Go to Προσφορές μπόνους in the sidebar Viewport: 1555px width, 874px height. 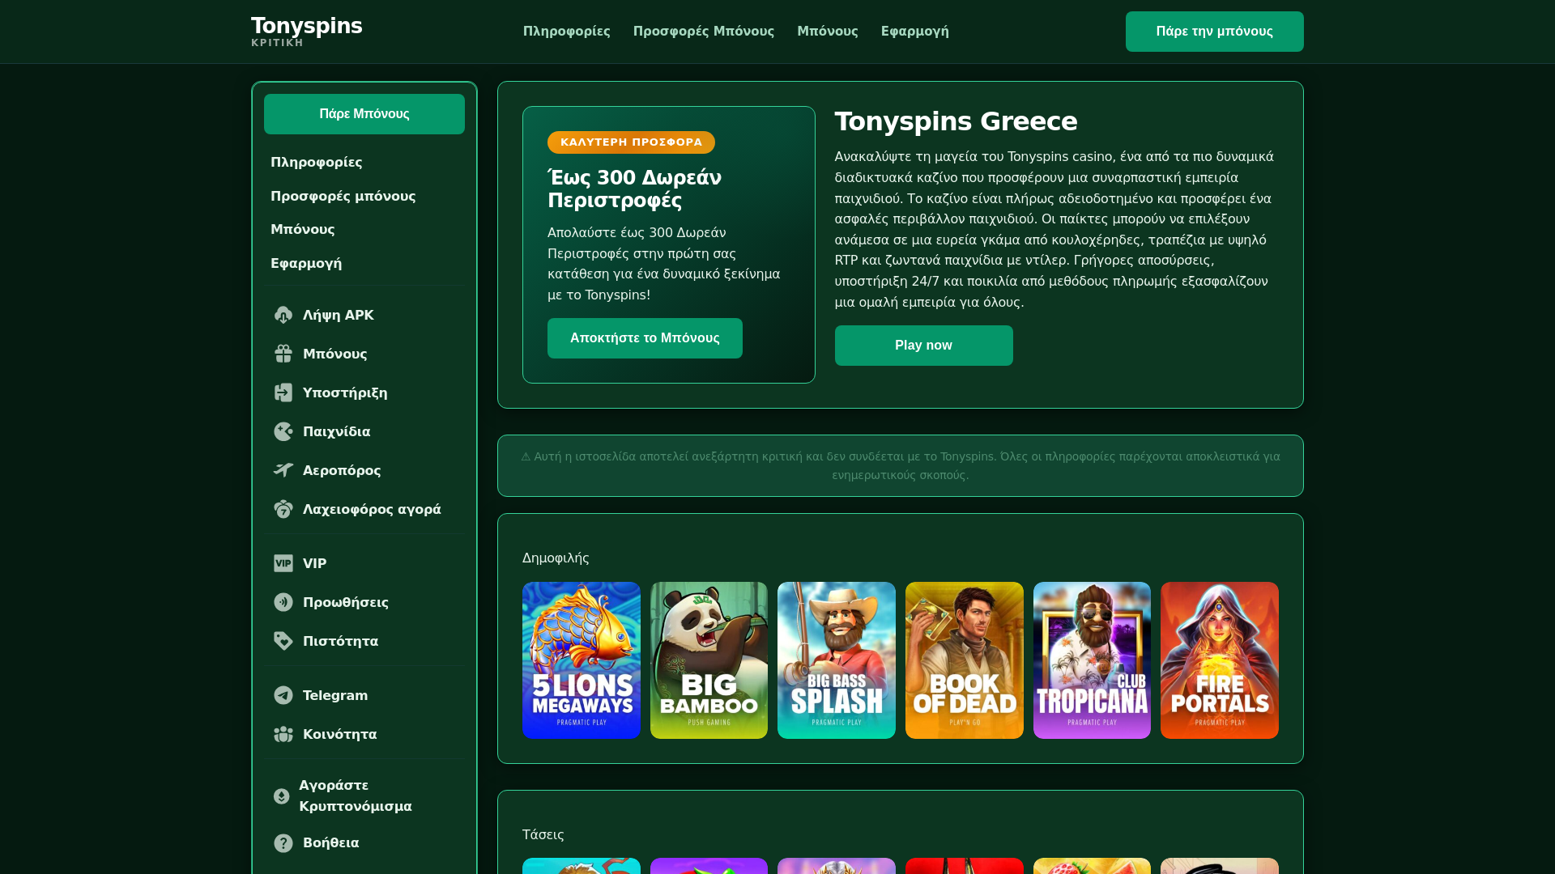click(343, 197)
